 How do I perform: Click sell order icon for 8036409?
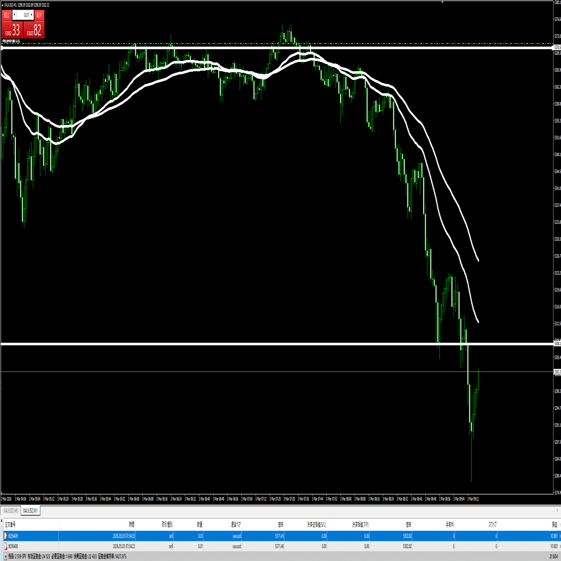click(x=6, y=536)
